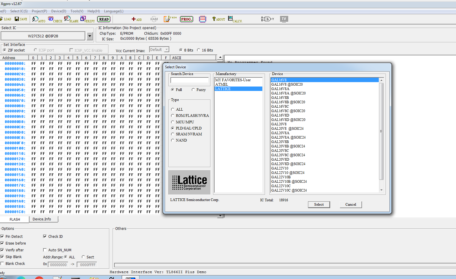The image size is (456, 279).
Task: Click the RAM test toolbar icon
Action: [x=154, y=19]
